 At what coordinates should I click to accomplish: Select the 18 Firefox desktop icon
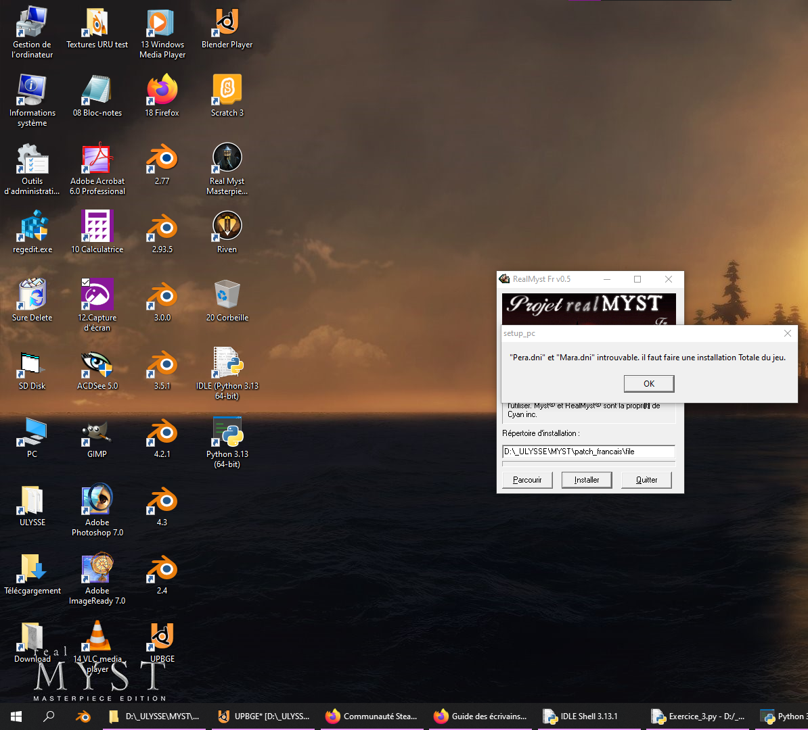point(162,96)
